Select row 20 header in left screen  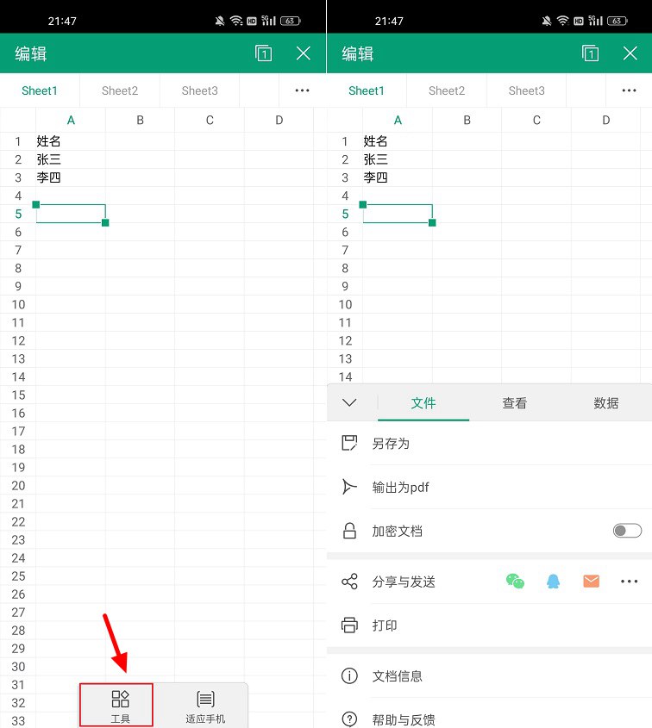pyautogui.click(x=18, y=486)
